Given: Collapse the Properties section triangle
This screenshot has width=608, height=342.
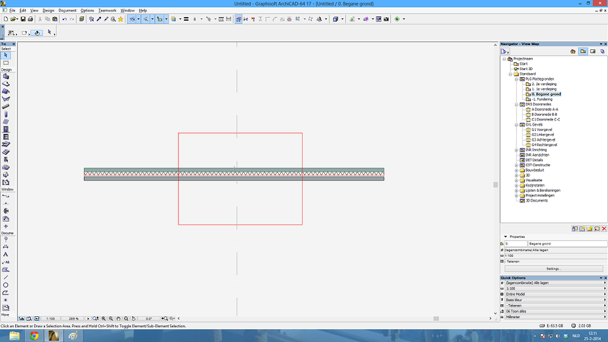Looking at the screenshot, I should [x=505, y=237].
